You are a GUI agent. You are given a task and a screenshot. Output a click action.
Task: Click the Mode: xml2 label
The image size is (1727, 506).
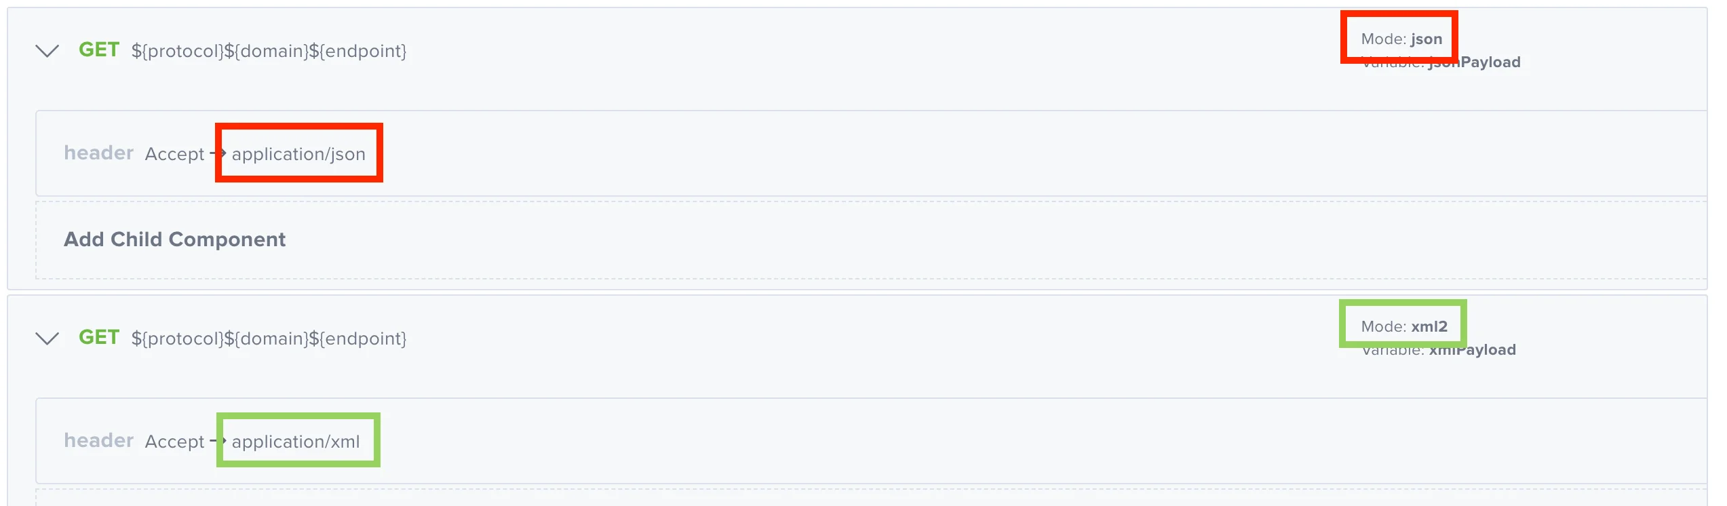pyautogui.click(x=1404, y=327)
